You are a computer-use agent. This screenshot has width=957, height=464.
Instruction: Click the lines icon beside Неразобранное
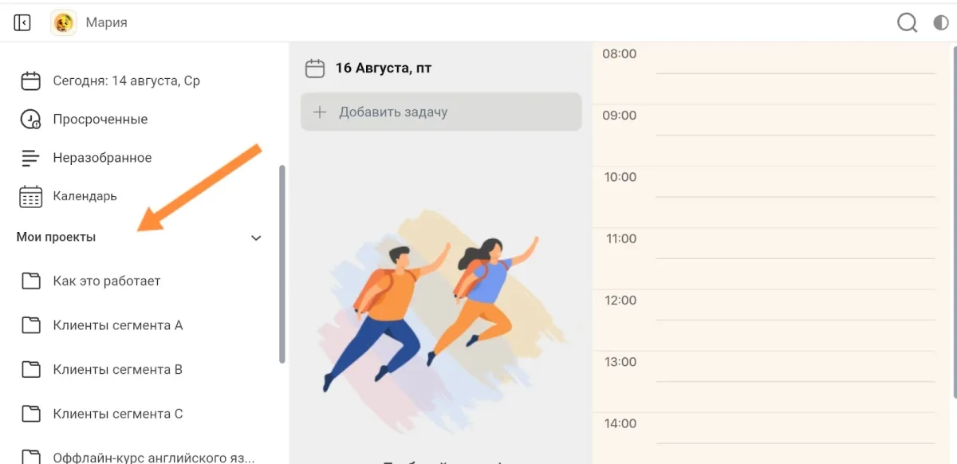point(30,158)
